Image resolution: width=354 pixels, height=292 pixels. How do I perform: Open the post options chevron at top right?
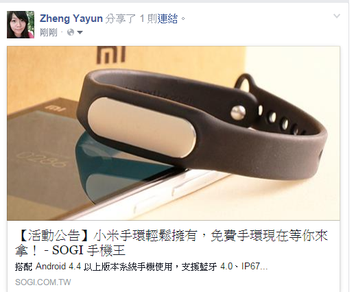(x=337, y=16)
